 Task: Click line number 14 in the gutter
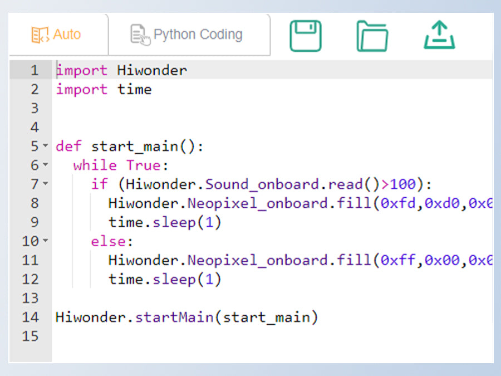coord(31,317)
